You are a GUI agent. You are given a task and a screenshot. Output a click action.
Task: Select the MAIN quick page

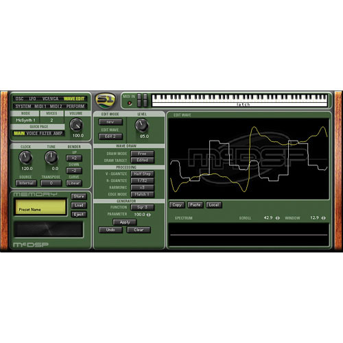tap(19, 133)
